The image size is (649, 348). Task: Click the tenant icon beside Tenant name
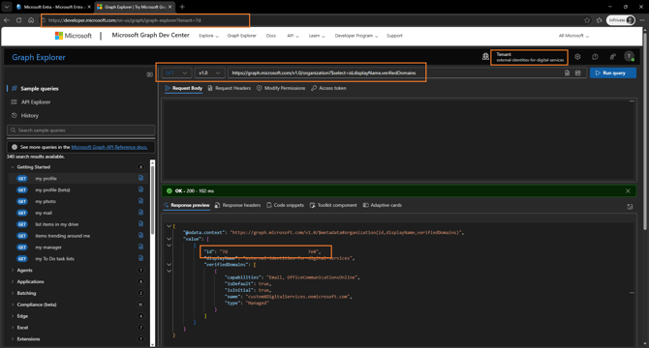pos(485,57)
